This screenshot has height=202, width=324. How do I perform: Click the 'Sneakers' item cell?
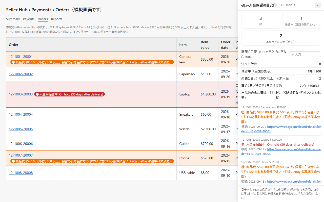click(187, 114)
